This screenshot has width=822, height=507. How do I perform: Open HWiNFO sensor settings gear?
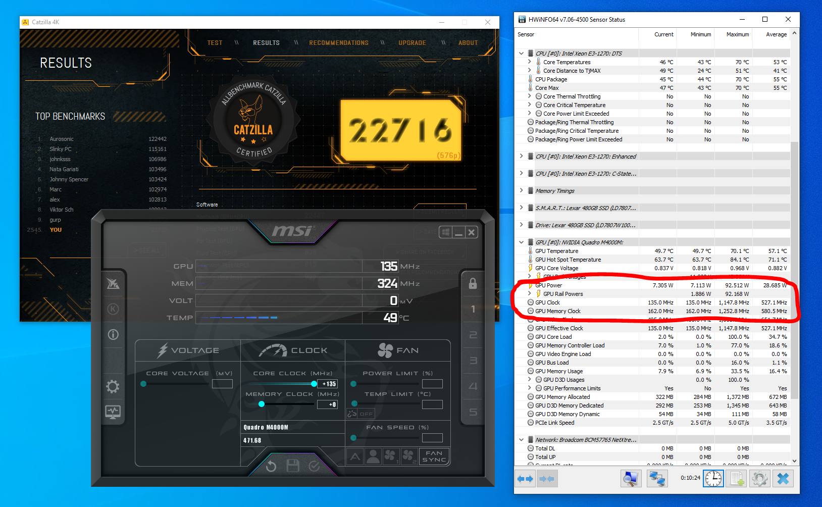759,479
